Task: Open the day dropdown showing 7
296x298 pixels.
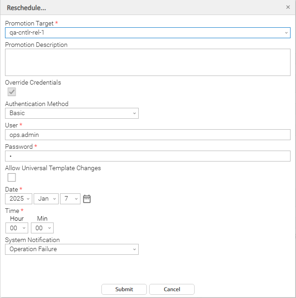Action: 70,199
